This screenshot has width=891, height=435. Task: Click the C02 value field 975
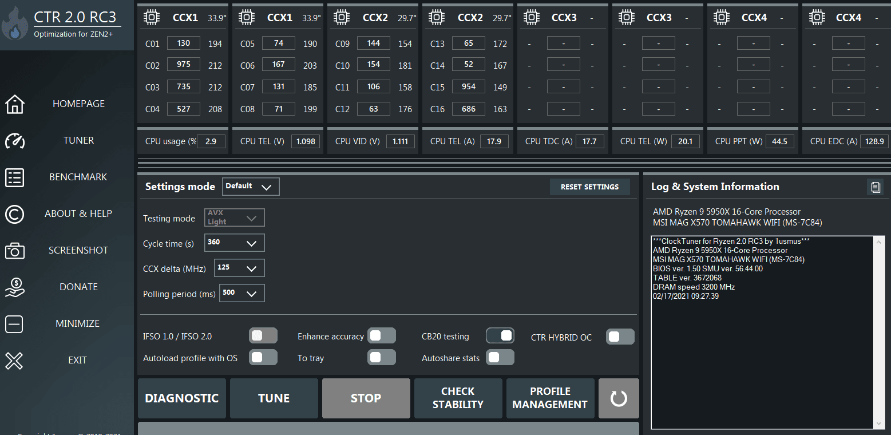click(184, 65)
